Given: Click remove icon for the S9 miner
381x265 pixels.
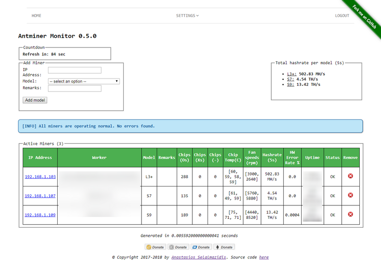Looking at the screenshot, I should click(x=350, y=214).
